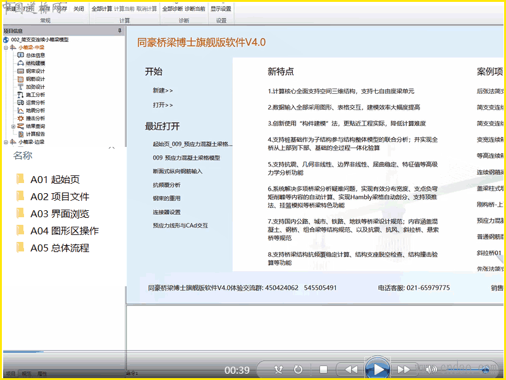The height and width of the screenshot is (380, 506).
Task: Open recent file 钢束的重用
Action: click(x=166, y=198)
